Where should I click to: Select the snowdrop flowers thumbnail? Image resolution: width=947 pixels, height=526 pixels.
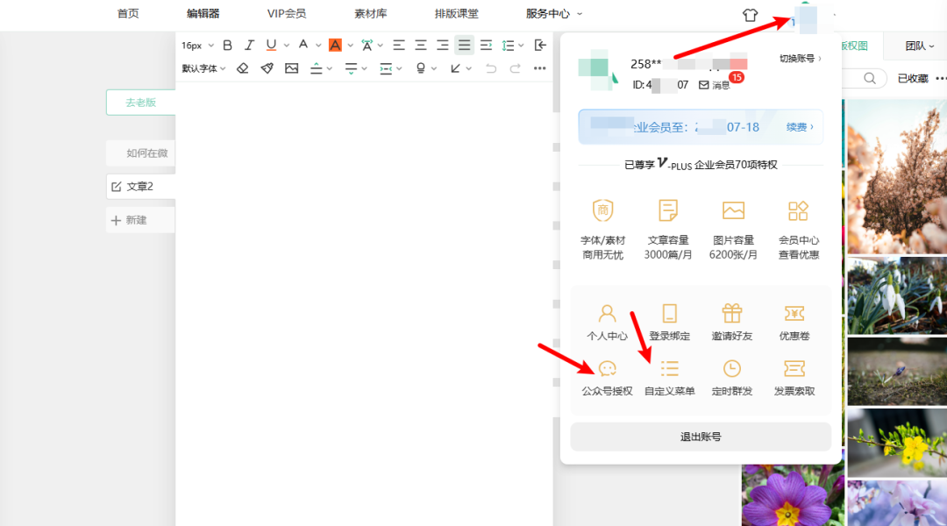[896, 295]
